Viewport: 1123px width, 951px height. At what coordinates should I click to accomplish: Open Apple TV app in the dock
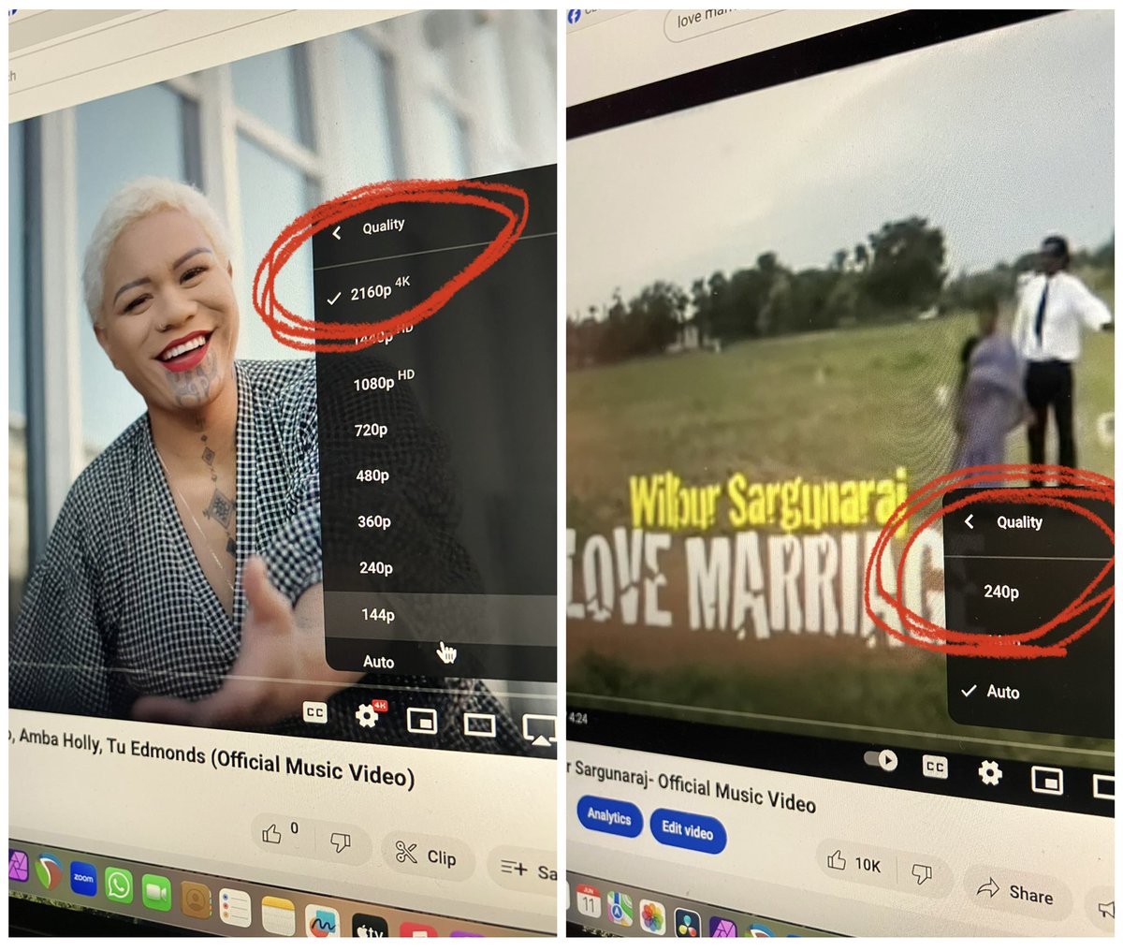pos(371,927)
